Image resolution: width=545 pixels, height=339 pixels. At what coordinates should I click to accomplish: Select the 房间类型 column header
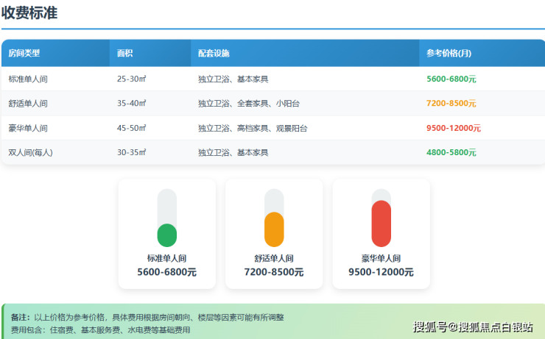pyautogui.click(x=24, y=54)
